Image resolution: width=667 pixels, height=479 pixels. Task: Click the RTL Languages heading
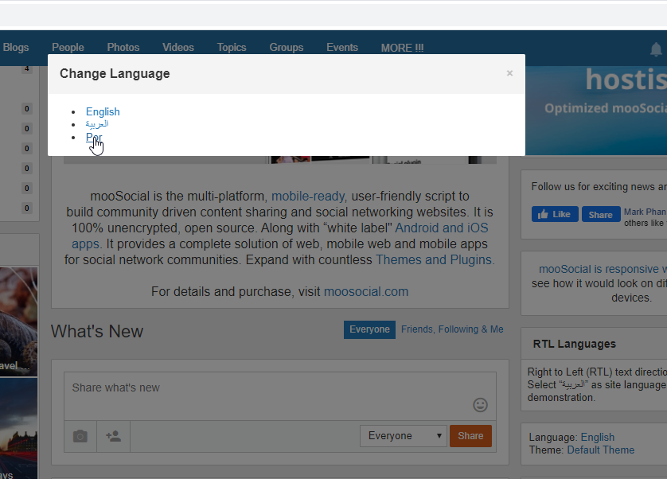click(x=574, y=344)
